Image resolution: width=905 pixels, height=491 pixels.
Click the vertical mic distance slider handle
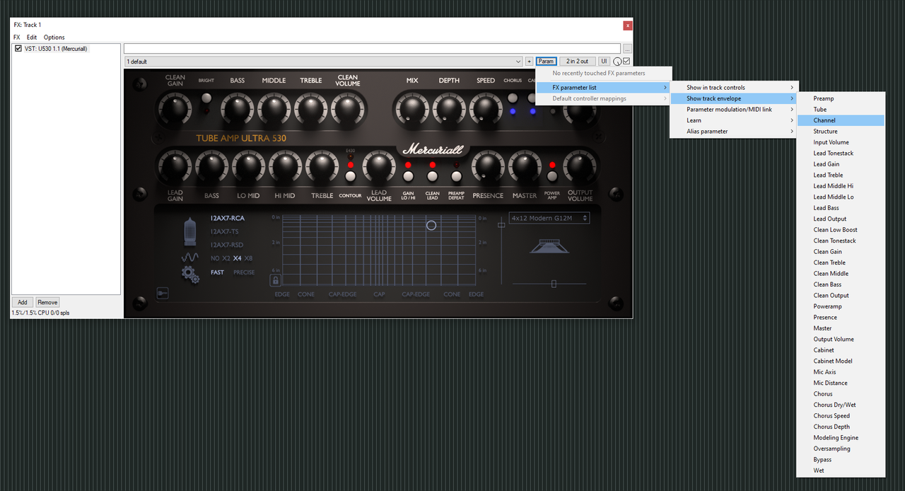coord(502,225)
